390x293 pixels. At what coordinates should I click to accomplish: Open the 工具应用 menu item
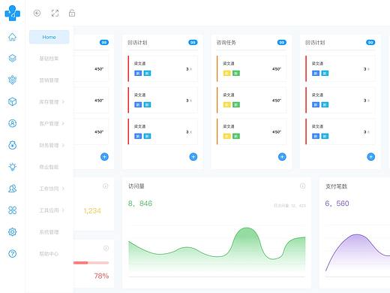(x=49, y=210)
